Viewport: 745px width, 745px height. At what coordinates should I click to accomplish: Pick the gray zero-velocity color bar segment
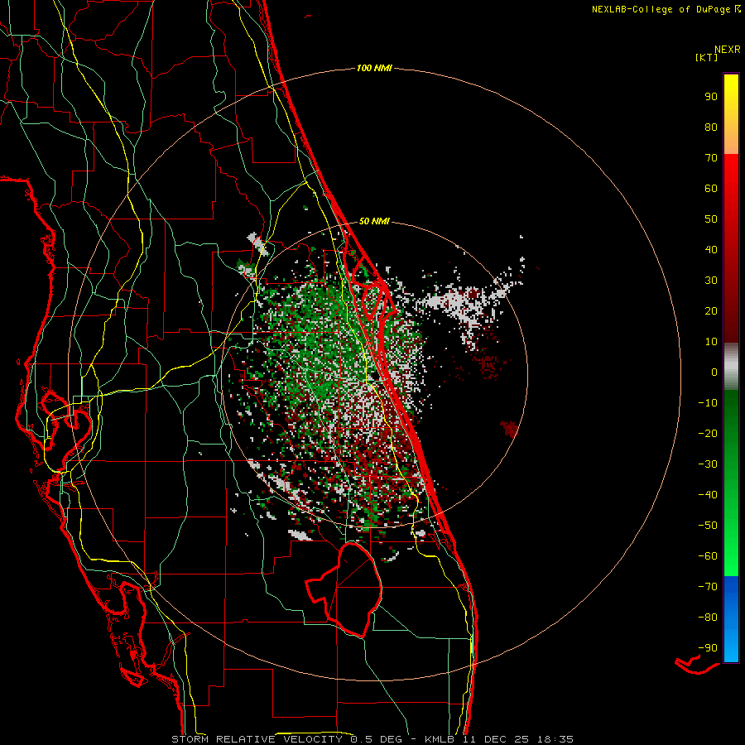[x=731, y=367]
